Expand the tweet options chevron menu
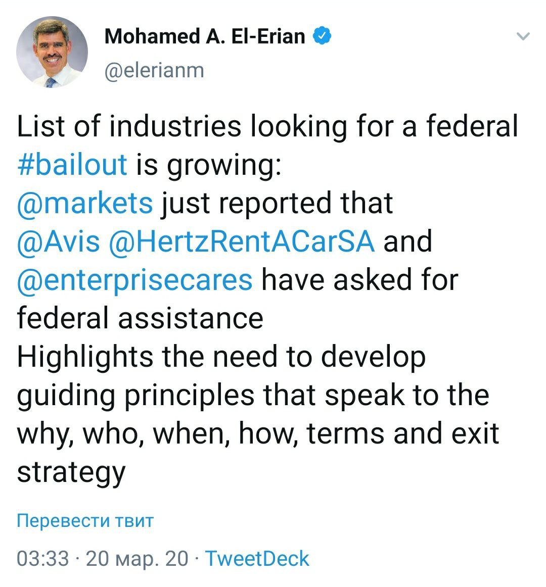 click(x=524, y=36)
